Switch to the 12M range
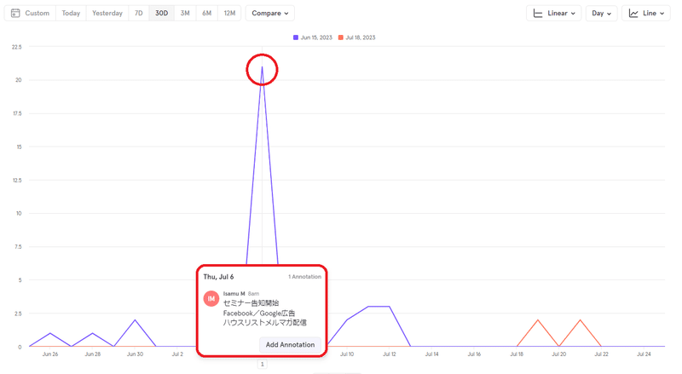The image size is (682, 374). [x=229, y=13]
